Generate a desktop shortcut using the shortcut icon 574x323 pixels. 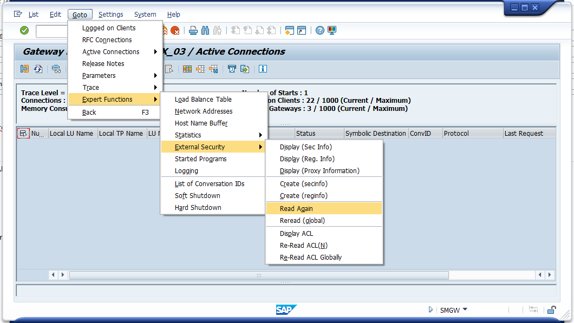coord(302,30)
